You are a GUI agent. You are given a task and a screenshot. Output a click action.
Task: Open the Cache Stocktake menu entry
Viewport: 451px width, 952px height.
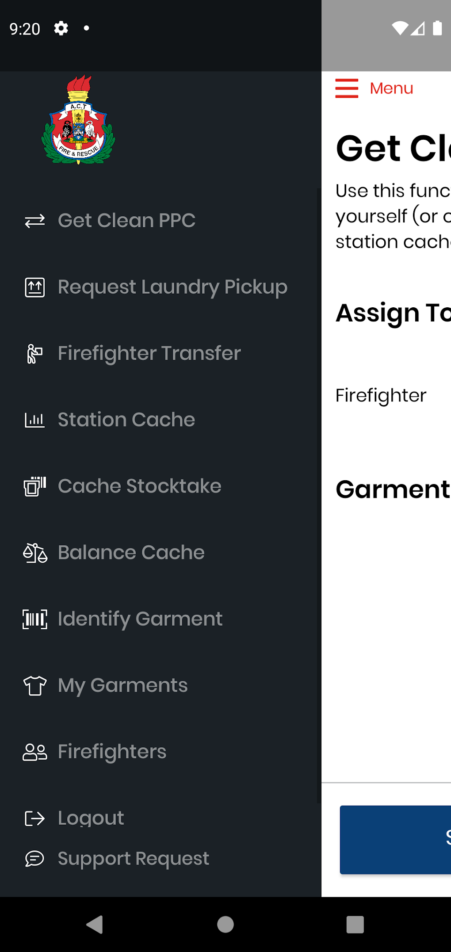(139, 486)
